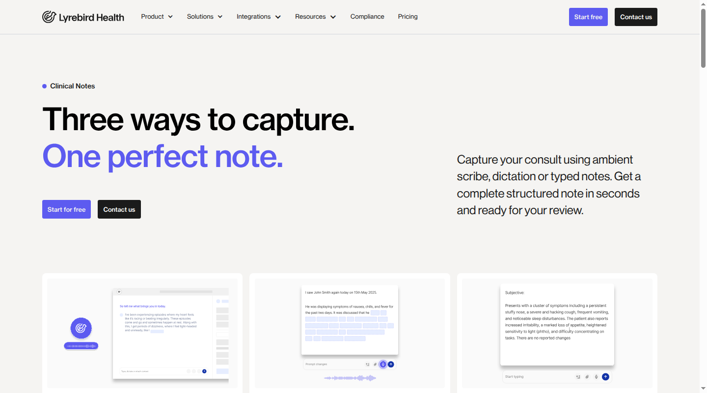This screenshot has width=707, height=393.
Task: Click the 'Subjective:' heading in the note
Action: point(515,293)
